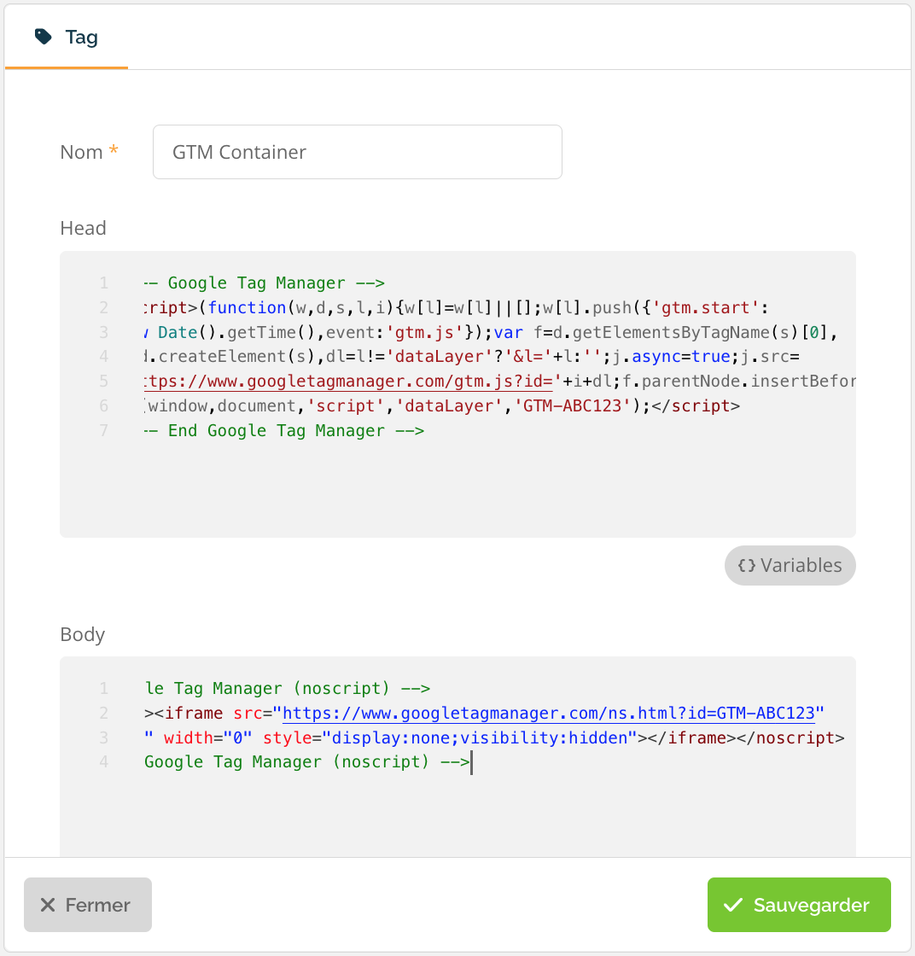Viewport: 915px width, 956px height.
Task: Click the X icon on the Fermer button
Action: pyautogui.click(x=48, y=905)
